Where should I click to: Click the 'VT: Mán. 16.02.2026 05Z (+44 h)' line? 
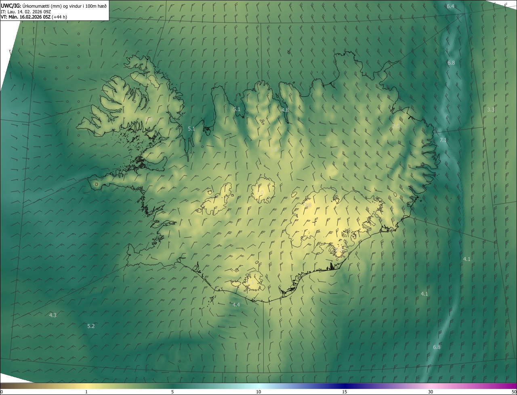(x=34, y=17)
